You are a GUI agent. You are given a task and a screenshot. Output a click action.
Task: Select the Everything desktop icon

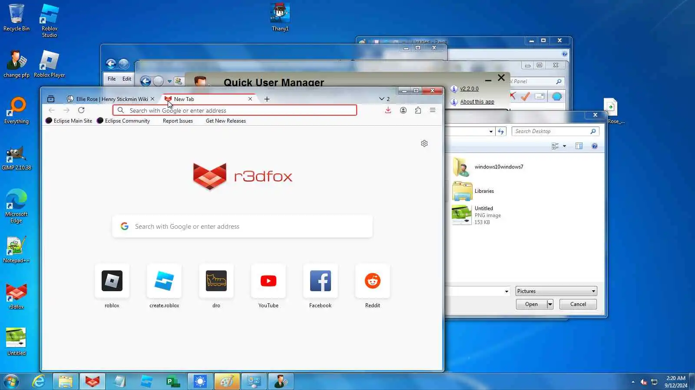[17, 110]
